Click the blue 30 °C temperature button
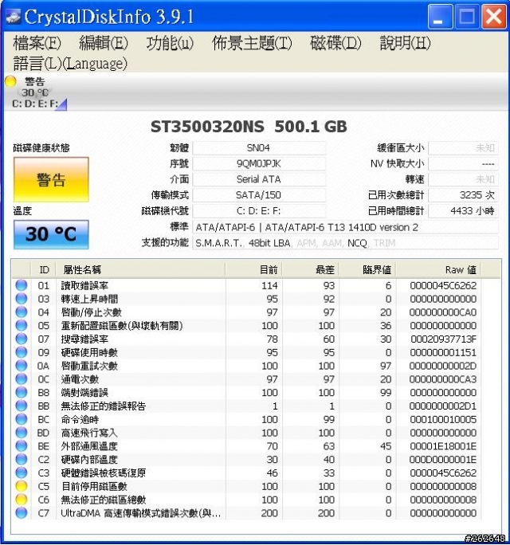 [x=51, y=234]
